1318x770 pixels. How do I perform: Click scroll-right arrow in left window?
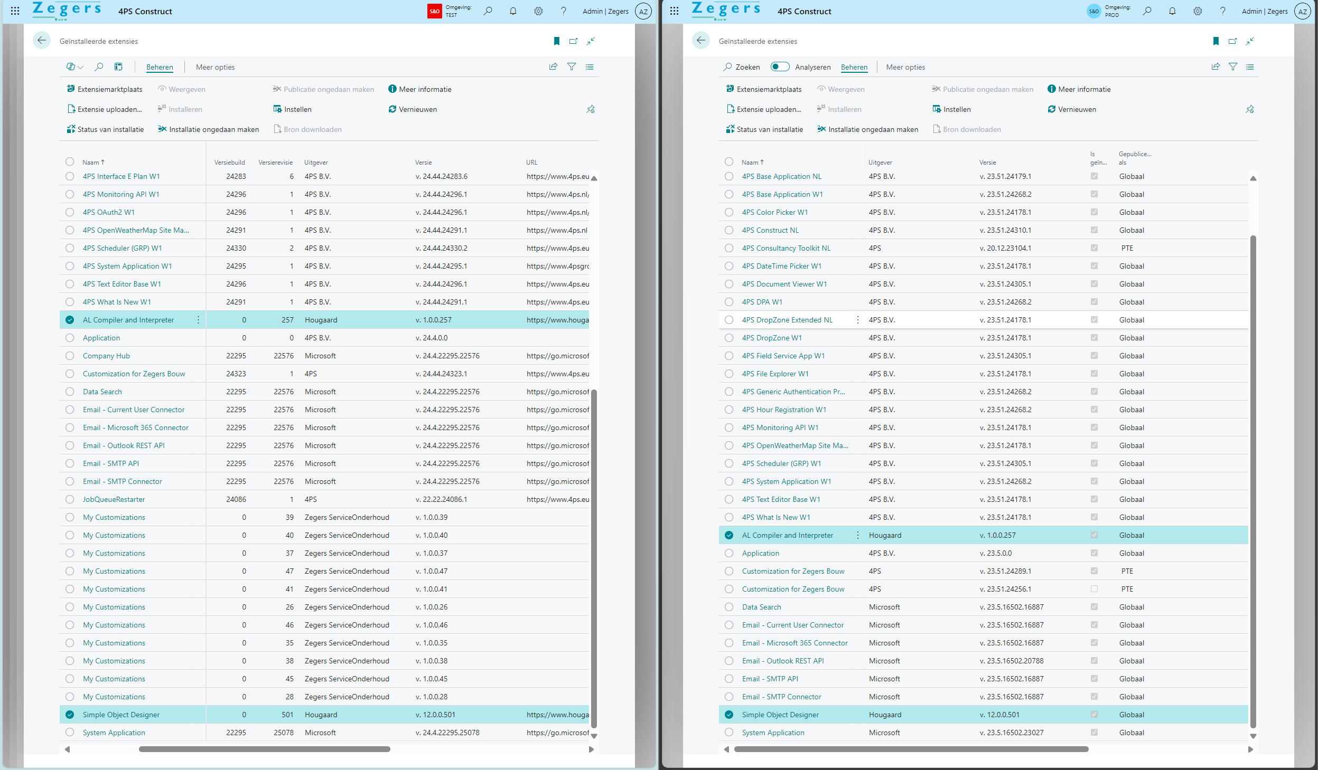(591, 749)
